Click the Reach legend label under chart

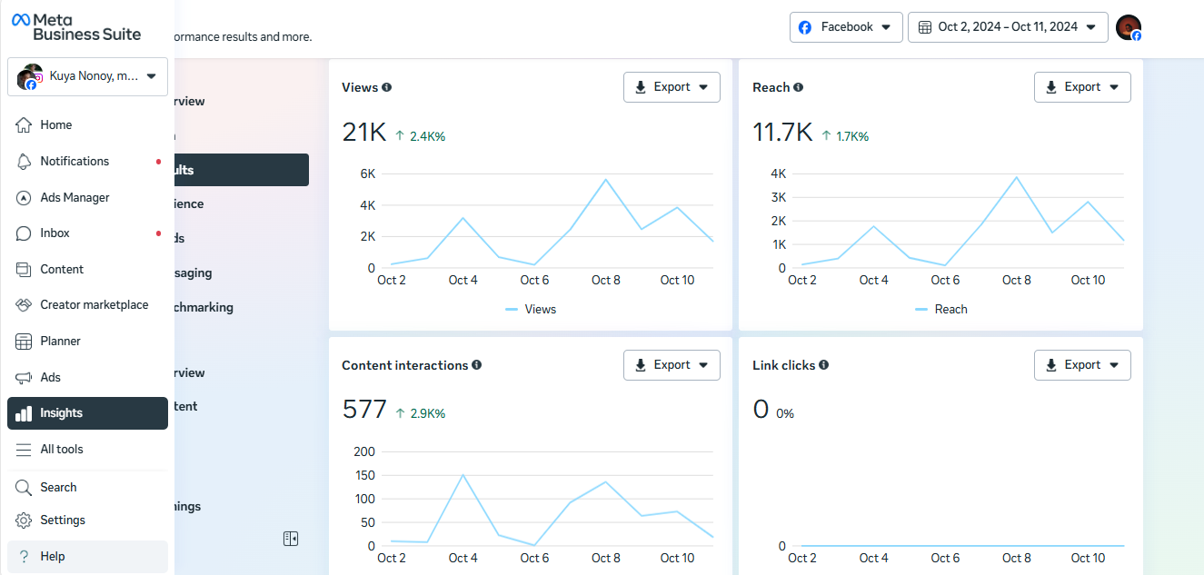[950, 310]
